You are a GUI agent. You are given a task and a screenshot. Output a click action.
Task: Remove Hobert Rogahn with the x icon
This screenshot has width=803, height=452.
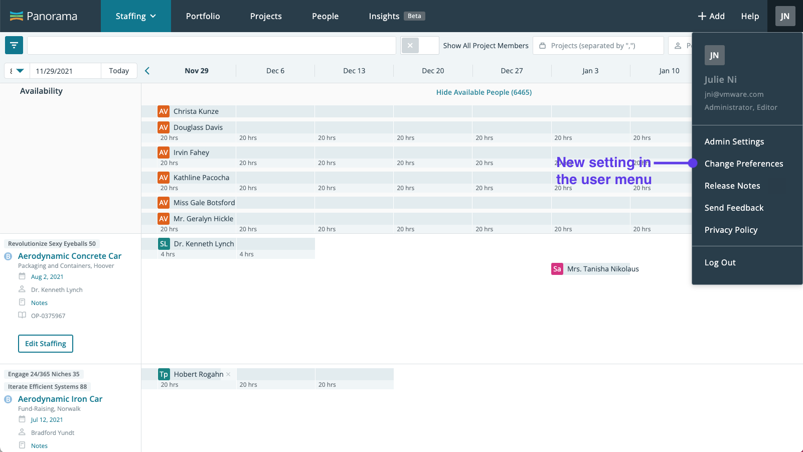228,374
